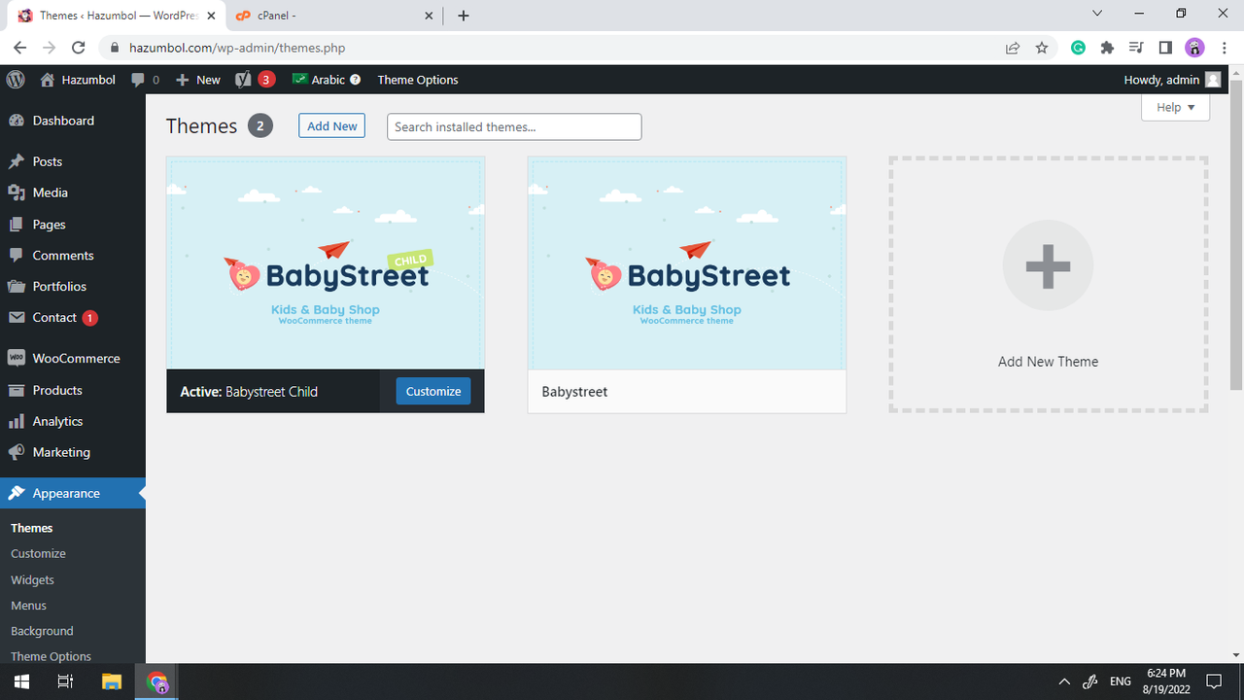Click the Hazumbol home icon in admin bar
Image resolution: width=1244 pixels, height=700 pixels.
click(x=48, y=80)
